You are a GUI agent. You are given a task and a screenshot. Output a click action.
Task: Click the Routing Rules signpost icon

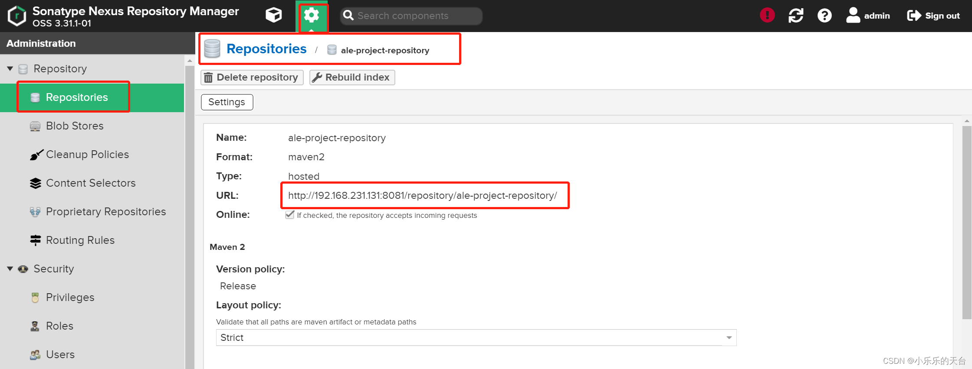point(36,240)
